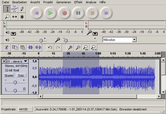Click the vertical scrollbar down arrow
The height and width of the screenshot is (114, 166).
[163, 92]
